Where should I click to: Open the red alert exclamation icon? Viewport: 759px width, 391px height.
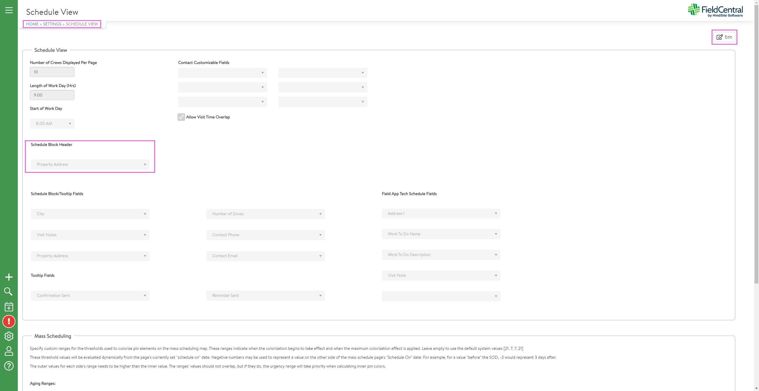coord(9,321)
